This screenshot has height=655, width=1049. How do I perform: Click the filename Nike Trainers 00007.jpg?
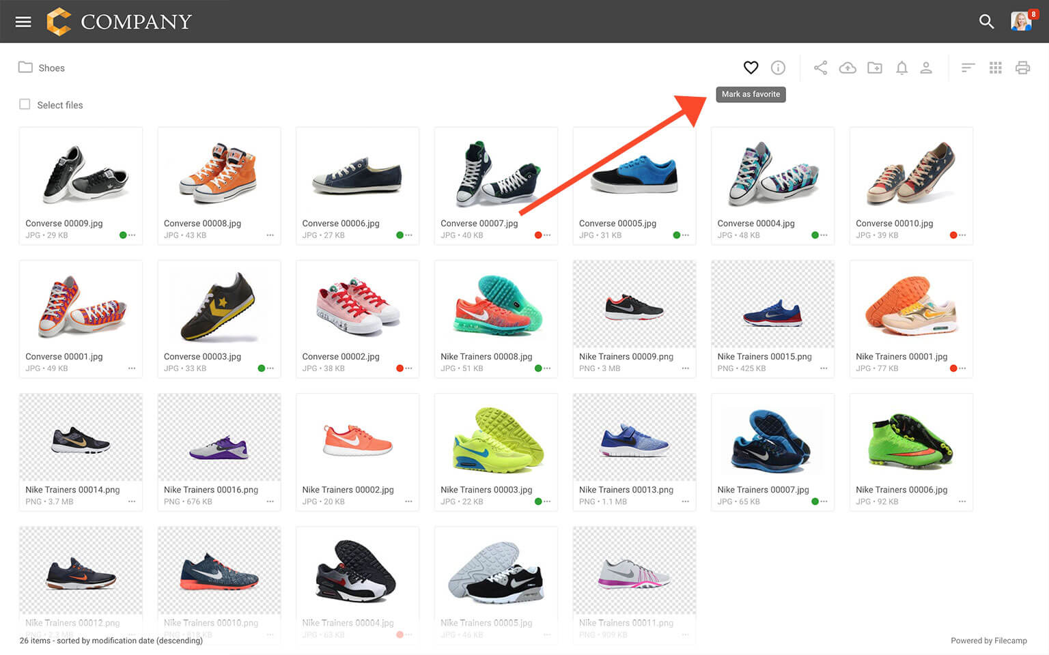point(763,489)
